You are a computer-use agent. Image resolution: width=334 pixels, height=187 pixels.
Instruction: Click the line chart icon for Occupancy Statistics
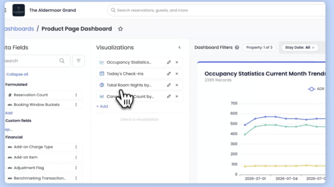tap(101, 62)
